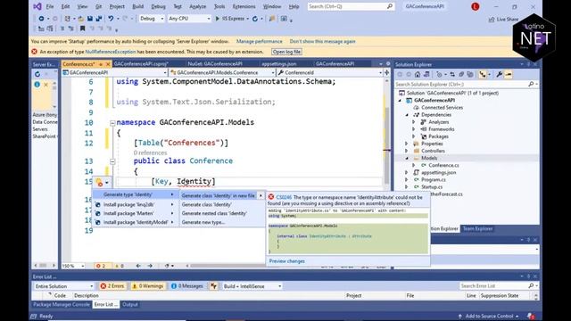
Task: Click the Refresh icon in Server Explorer
Action: (x=37, y=74)
